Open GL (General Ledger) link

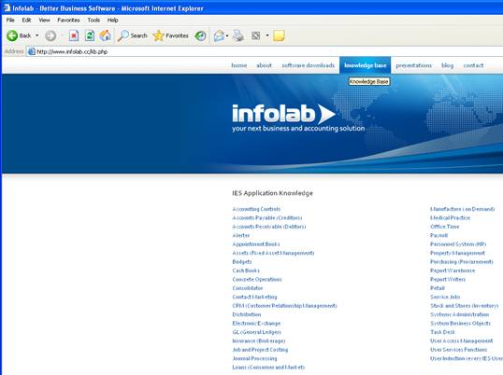[x=256, y=332]
